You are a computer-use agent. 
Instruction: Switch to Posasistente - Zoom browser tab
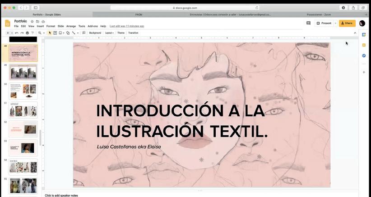319,14
